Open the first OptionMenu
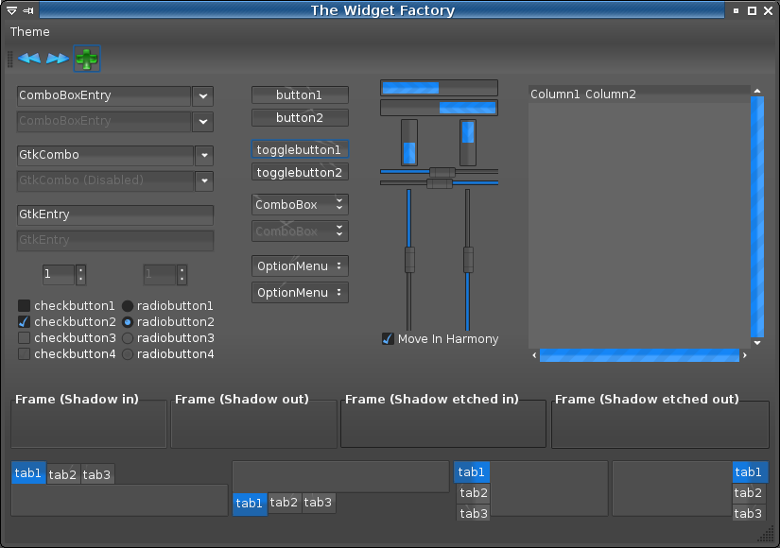Viewport: 780px width, 548px height. [300, 266]
